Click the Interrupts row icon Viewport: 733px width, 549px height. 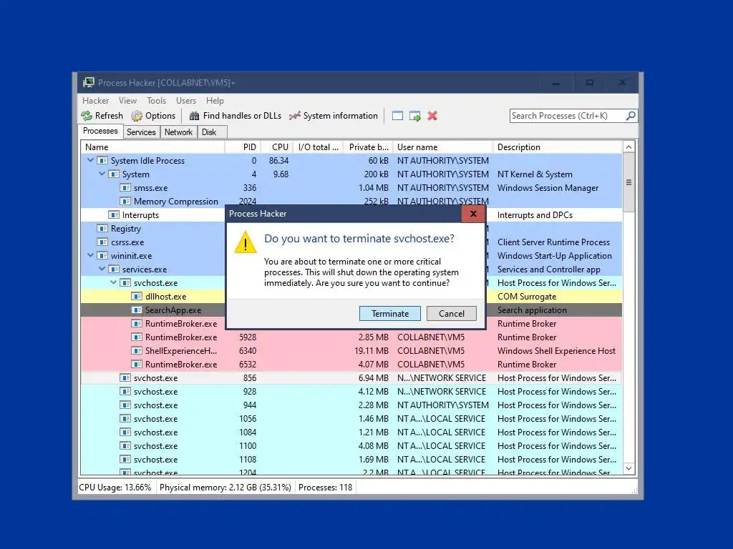click(x=114, y=214)
